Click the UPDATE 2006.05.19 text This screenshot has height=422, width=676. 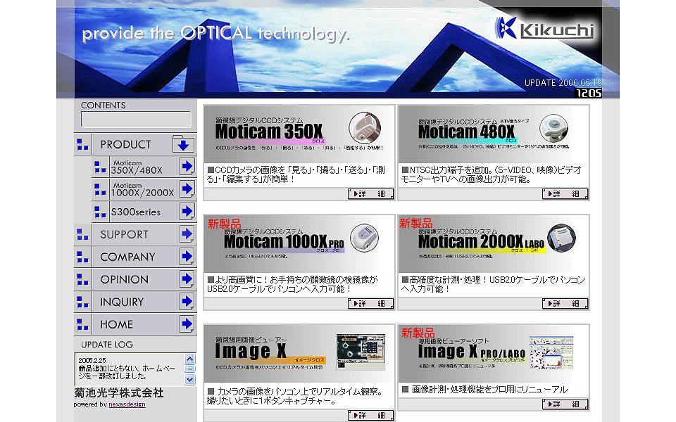[563, 83]
